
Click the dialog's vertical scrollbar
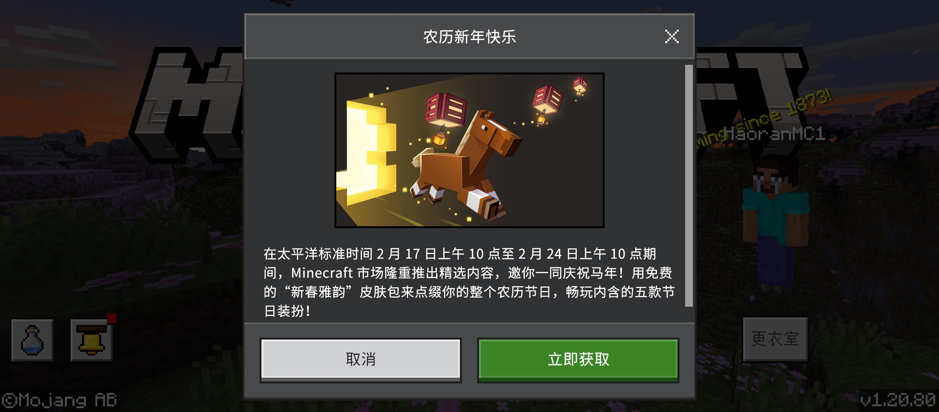coord(689,185)
